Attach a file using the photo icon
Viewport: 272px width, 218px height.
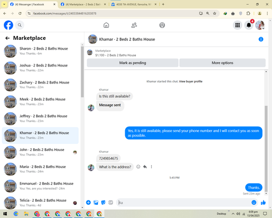tap(96, 202)
